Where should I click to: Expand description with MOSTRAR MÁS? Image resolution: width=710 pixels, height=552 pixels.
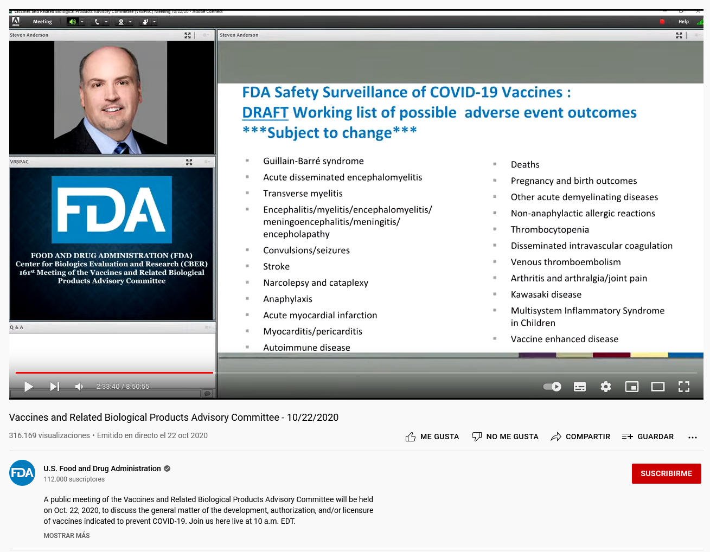pos(67,536)
